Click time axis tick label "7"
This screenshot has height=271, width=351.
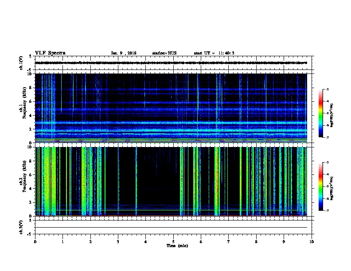(x=229, y=242)
